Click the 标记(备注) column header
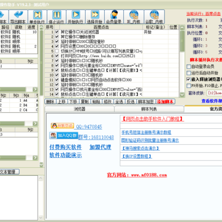 click(x=155, y=27)
